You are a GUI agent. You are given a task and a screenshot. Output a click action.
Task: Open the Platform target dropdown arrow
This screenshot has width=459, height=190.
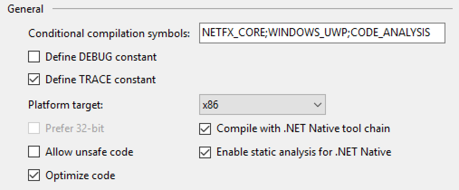pyautogui.click(x=316, y=105)
